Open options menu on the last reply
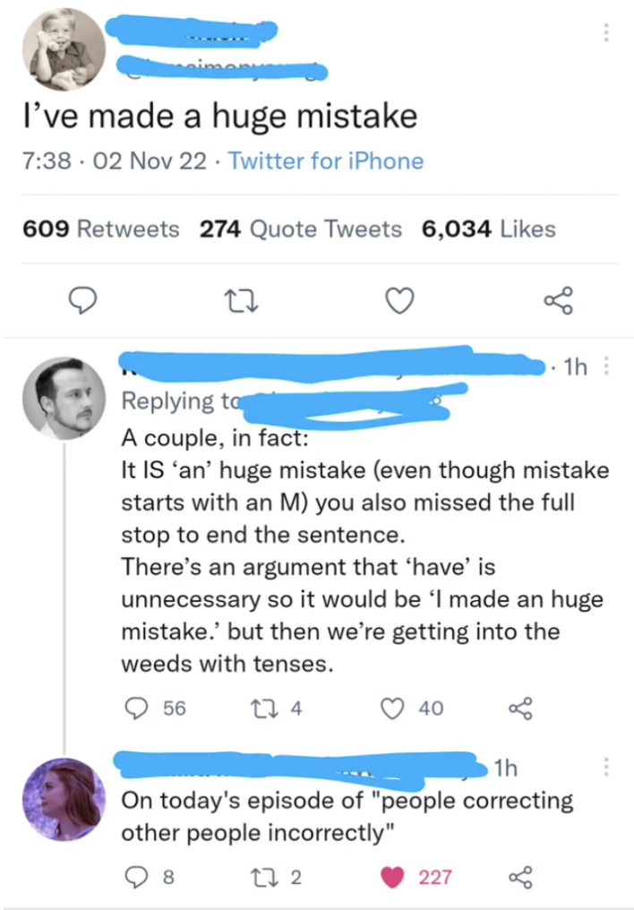The width and height of the screenshot is (634, 910). [x=608, y=768]
